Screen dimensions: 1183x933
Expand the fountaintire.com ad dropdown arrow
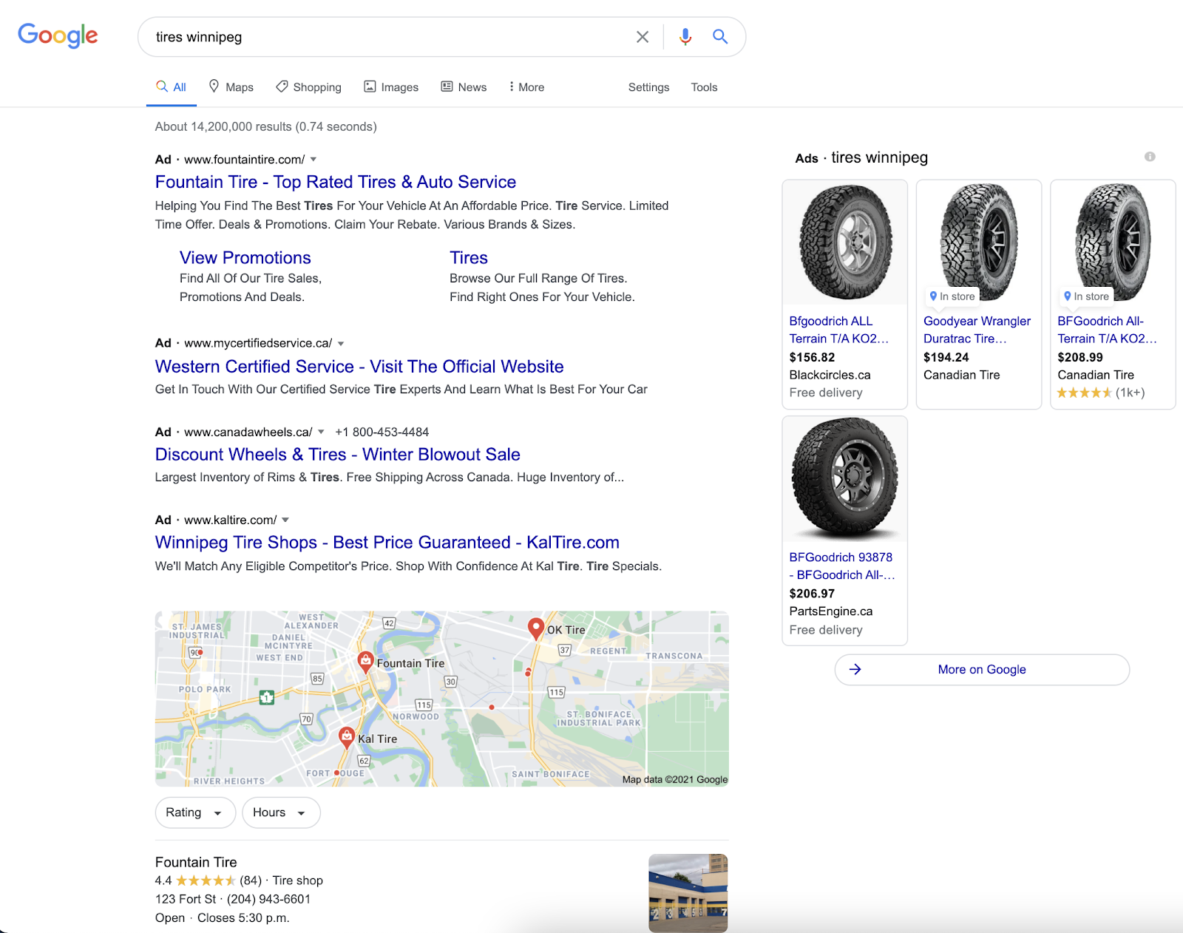point(313,160)
